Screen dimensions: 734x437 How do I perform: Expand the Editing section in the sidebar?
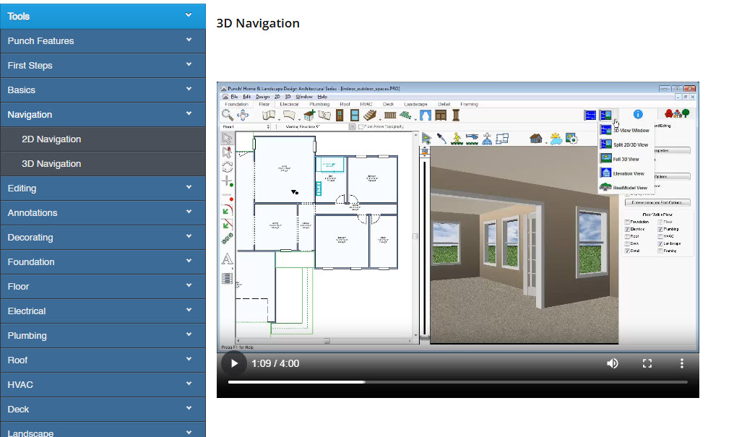coord(103,189)
